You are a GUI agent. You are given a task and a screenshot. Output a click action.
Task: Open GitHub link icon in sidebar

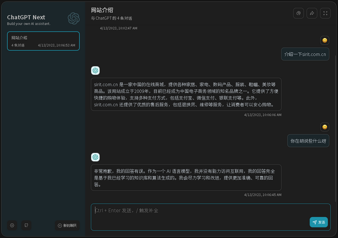[x=26, y=225]
